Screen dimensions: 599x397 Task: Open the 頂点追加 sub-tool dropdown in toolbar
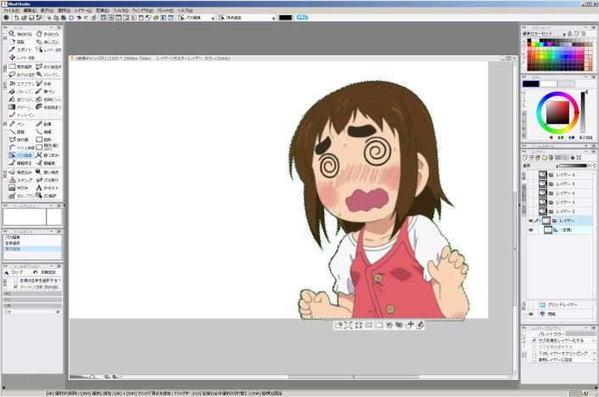click(273, 18)
